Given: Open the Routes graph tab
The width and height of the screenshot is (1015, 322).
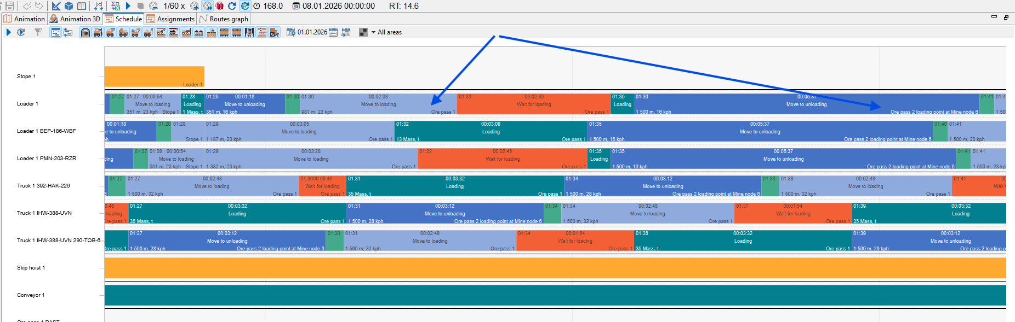Looking at the screenshot, I should click(x=224, y=19).
